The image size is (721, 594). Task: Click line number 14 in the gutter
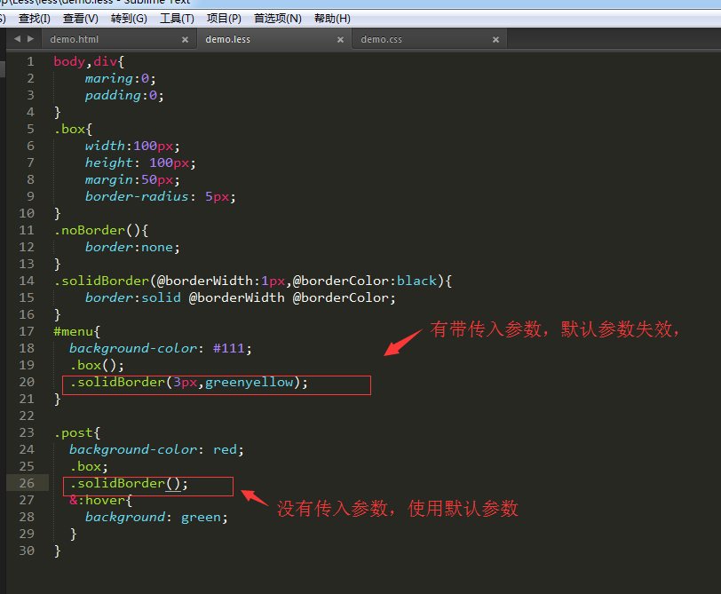click(27, 281)
